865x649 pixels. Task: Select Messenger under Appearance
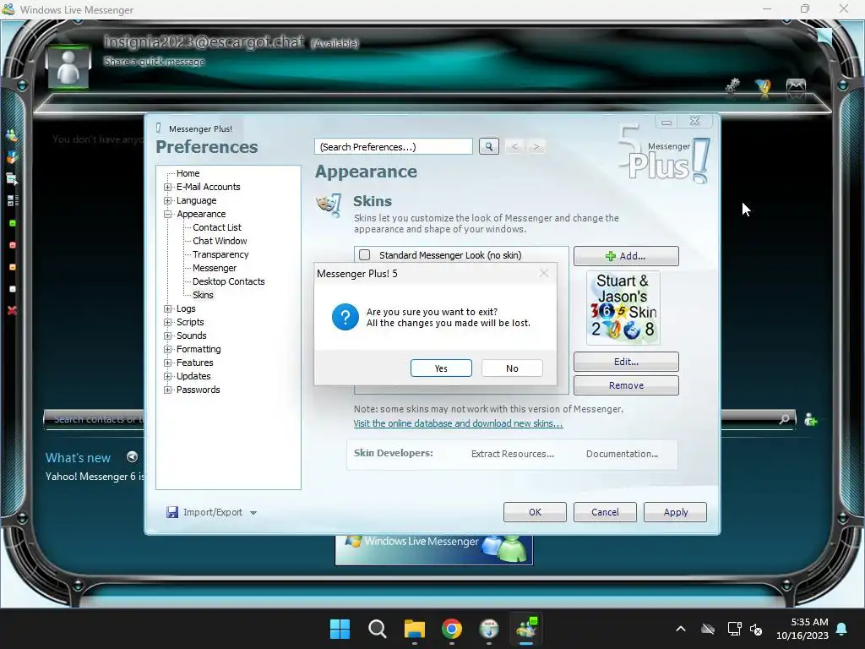[214, 268]
